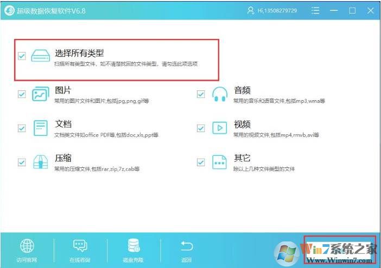Toggle the 文档 checkbox
Screen dimensions: 381x268
pyautogui.click(x=22, y=128)
